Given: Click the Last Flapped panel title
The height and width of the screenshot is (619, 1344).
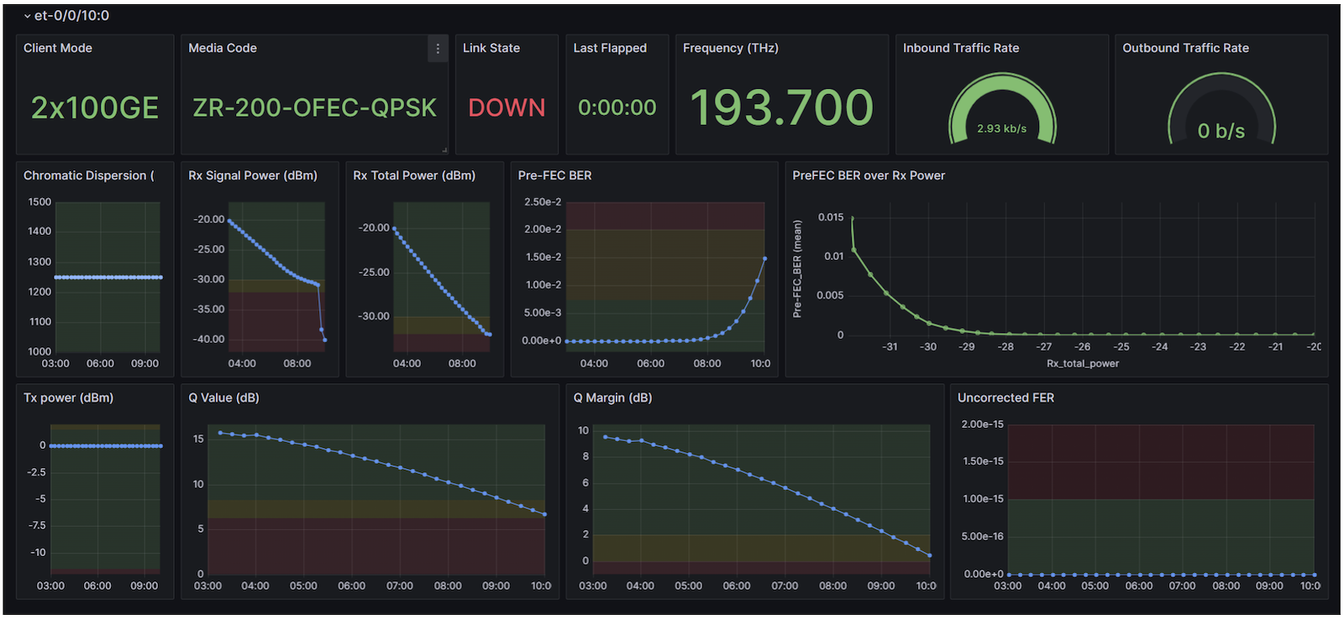Looking at the screenshot, I should pos(610,48).
